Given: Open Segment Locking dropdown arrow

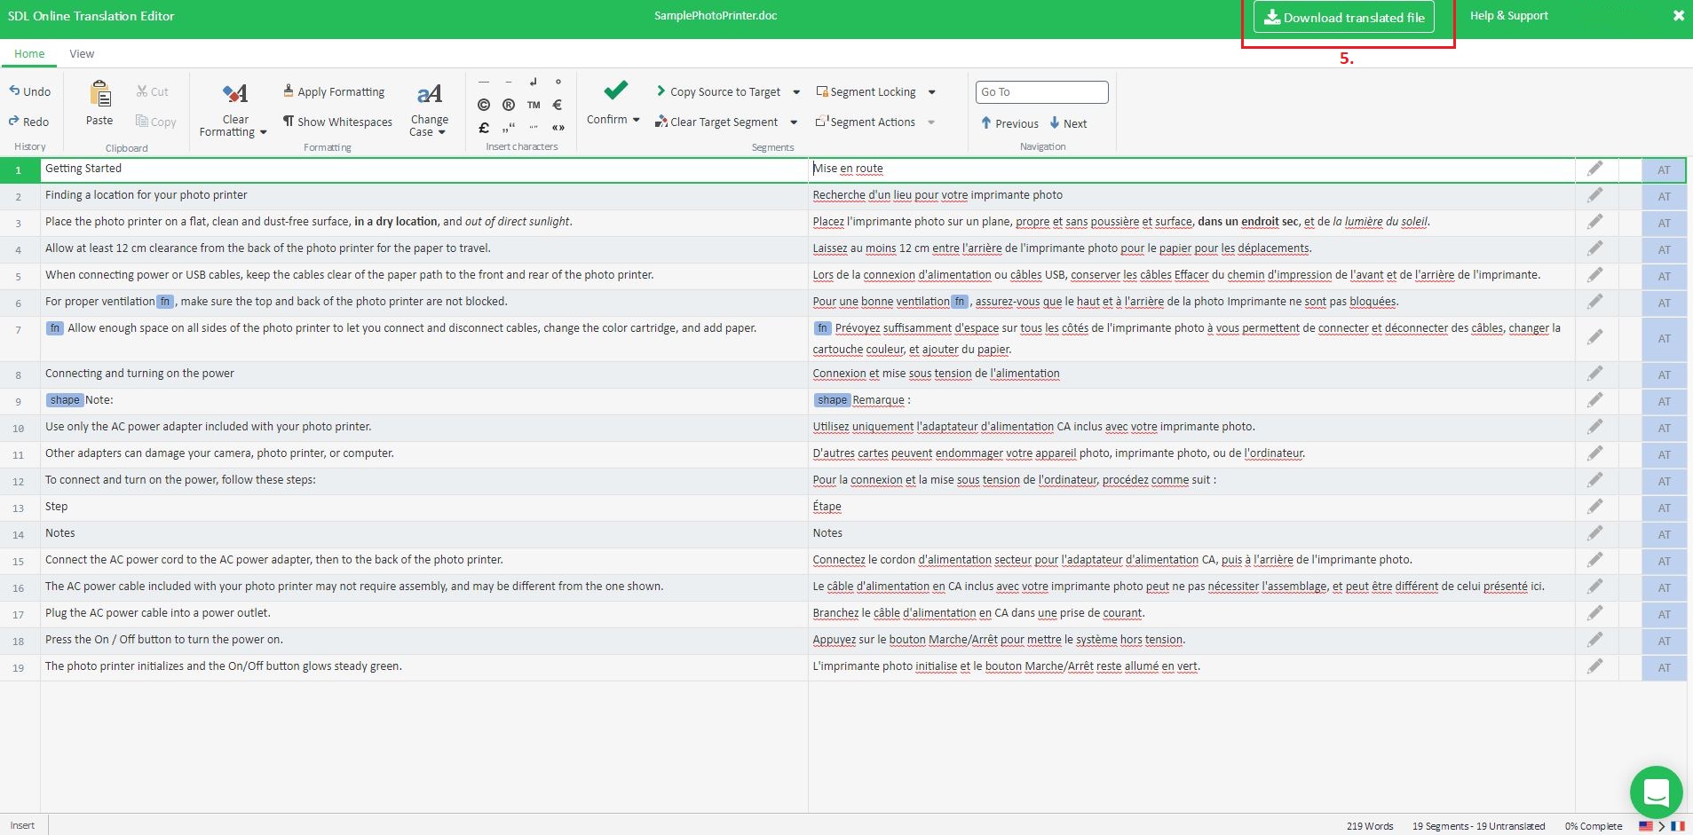Looking at the screenshot, I should [932, 92].
